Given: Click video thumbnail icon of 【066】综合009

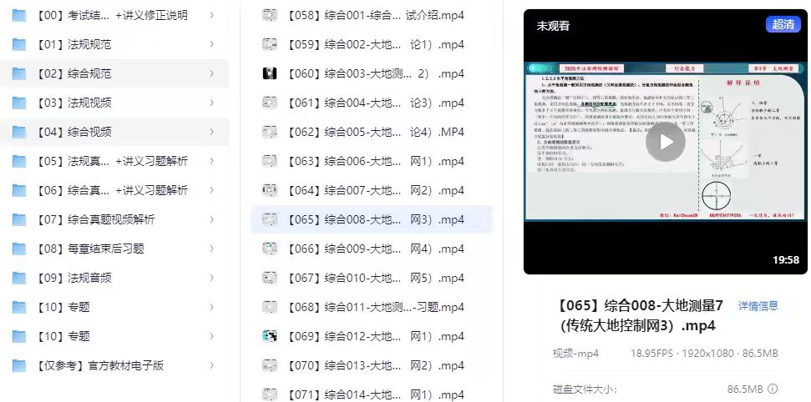Looking at the screenshot, I should click(270, 249).
